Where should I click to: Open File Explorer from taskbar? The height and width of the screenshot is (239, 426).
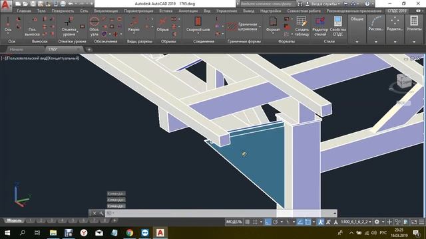(x=53, y=233)
